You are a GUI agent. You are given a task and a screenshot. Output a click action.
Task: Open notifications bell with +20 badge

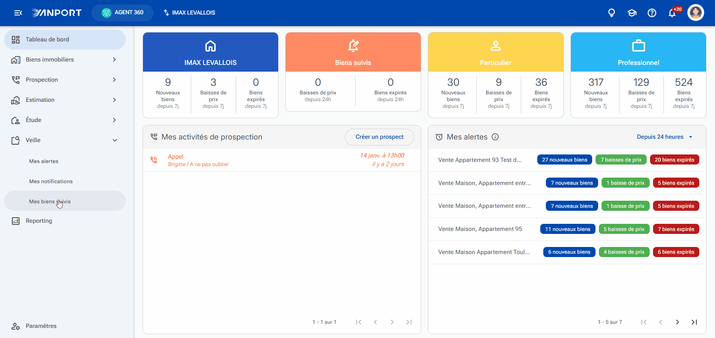tap(673, 13)
